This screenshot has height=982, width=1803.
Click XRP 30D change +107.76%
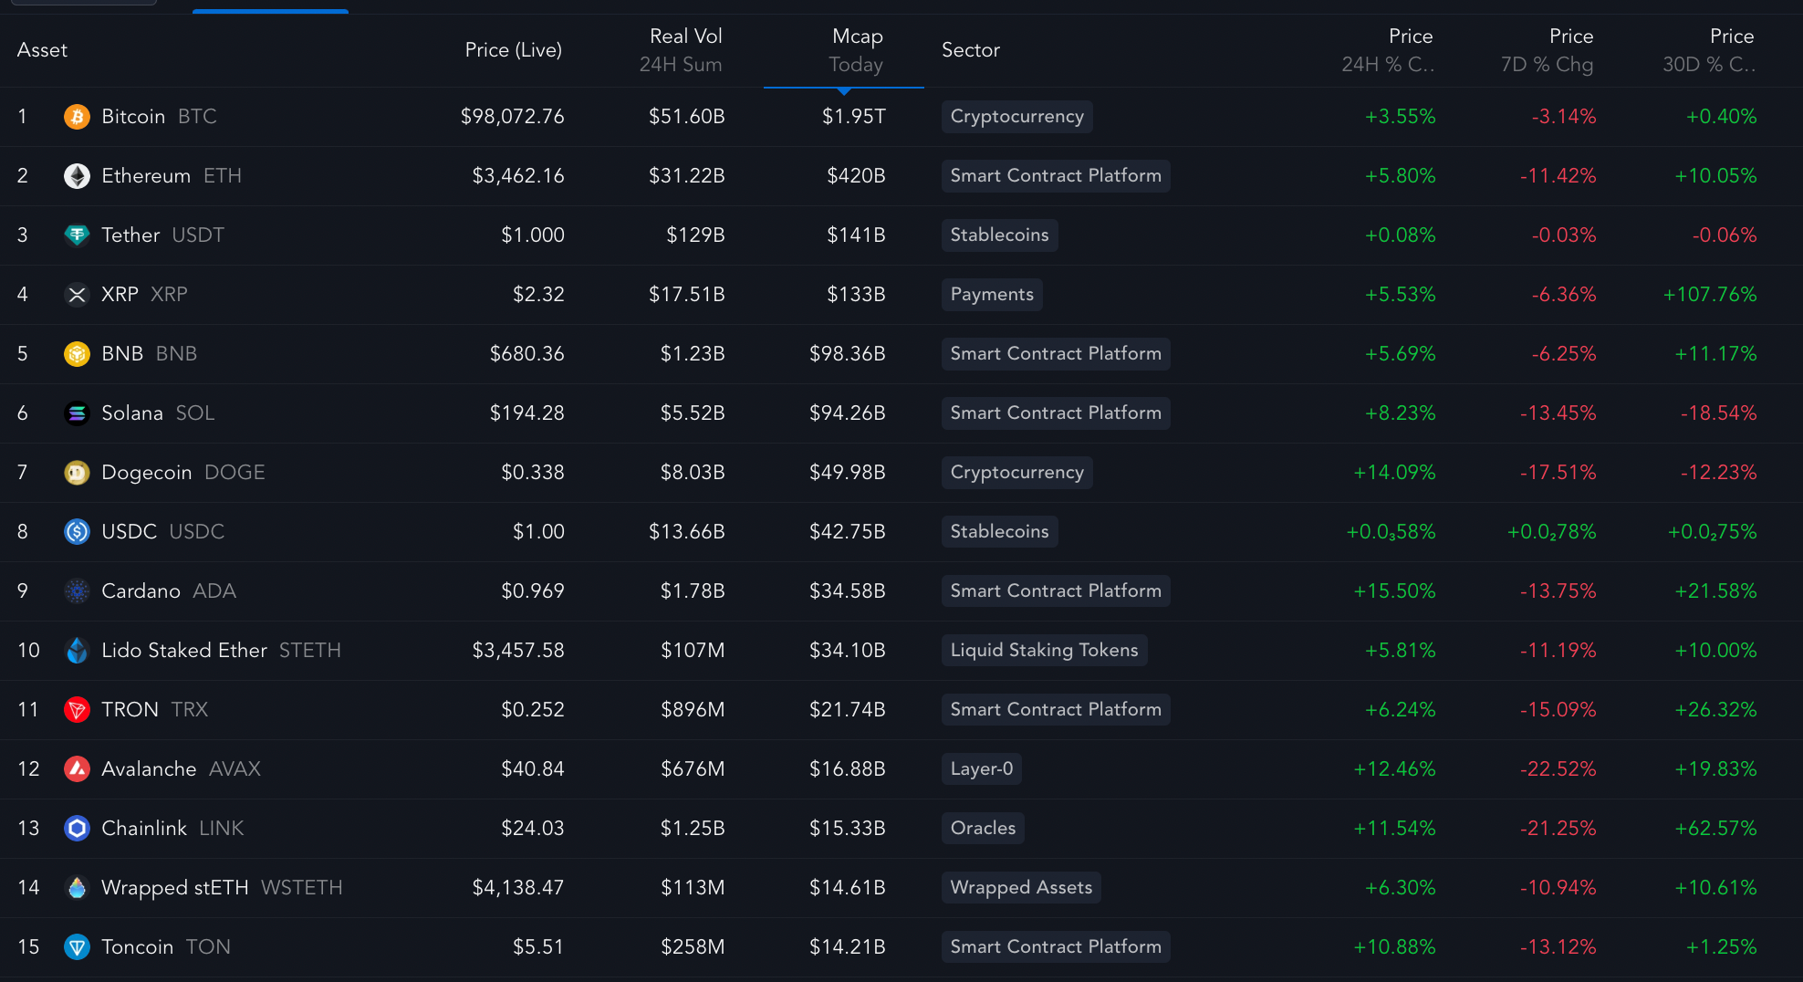point(1710,295)
